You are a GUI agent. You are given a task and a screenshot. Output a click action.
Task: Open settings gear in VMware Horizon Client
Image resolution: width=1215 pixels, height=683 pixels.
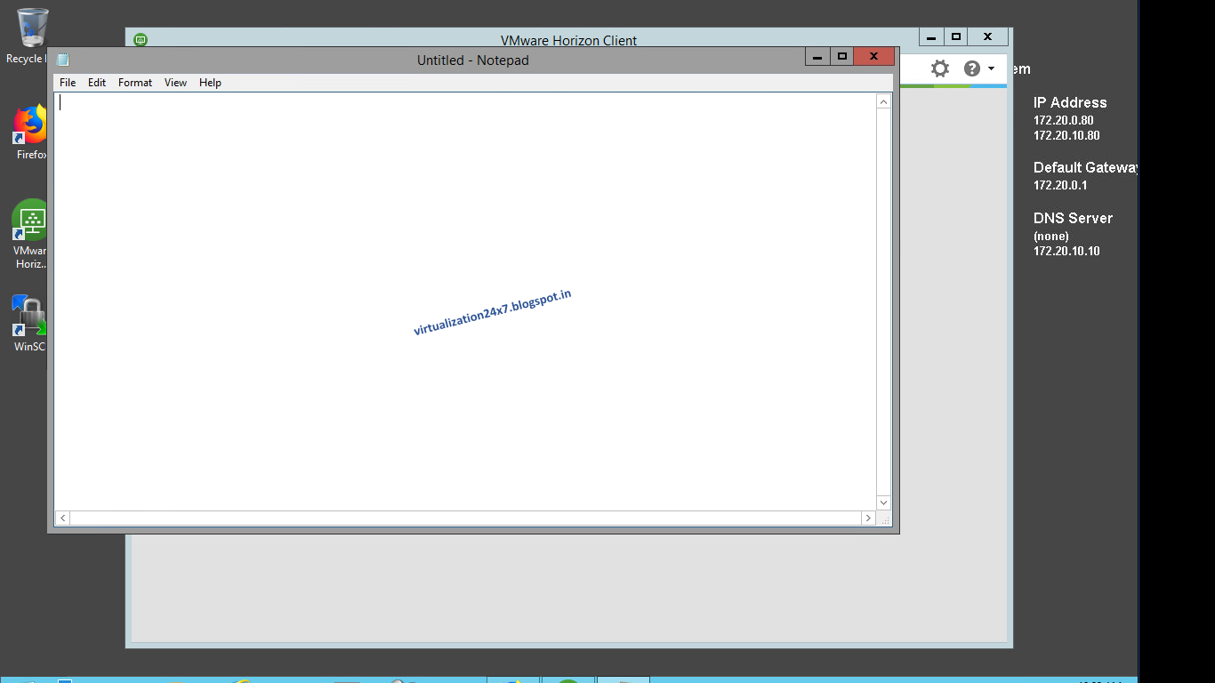(940, 68)
